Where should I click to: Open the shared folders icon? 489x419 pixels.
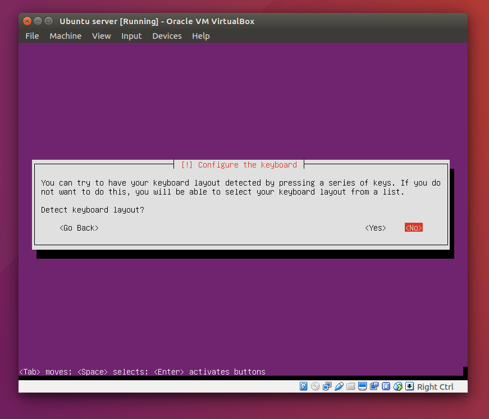point(351,386)
